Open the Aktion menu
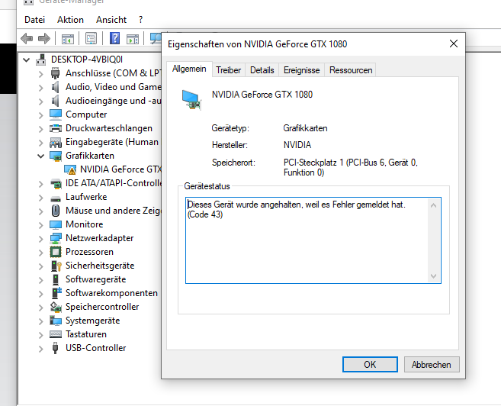 click(70, 20)
